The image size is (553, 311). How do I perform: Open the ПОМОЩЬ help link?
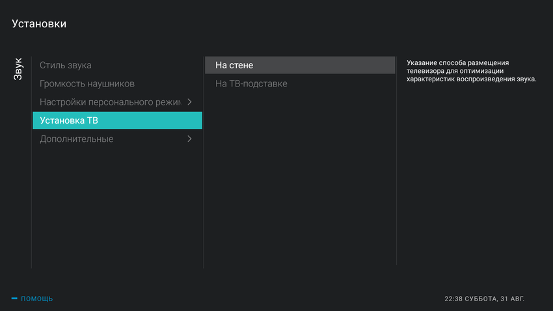pos(37,299)
